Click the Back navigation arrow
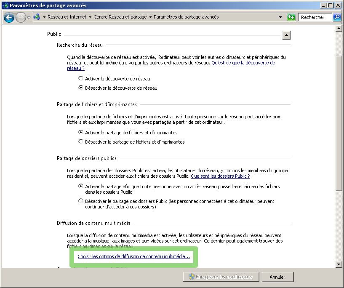This screenshot has width=344, height=288. 9,17
